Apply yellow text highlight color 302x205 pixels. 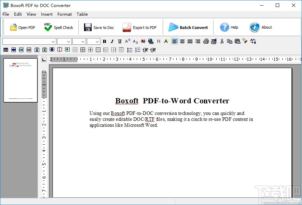[x=166, y=41]
